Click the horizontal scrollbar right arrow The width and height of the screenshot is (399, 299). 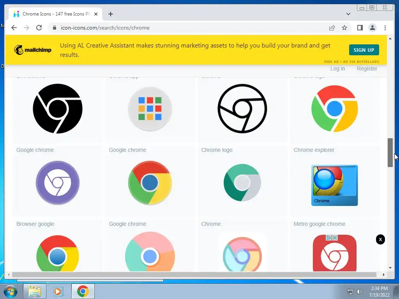pyautogui.click(x=383, y=274)
